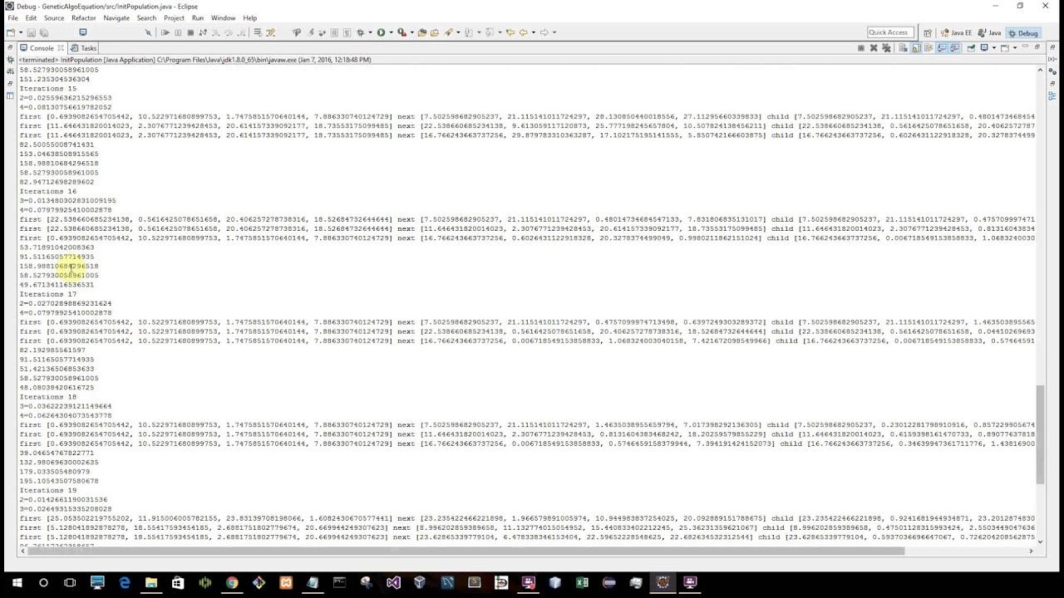Open the Debug launch dropdown arrow
Screen dimensions: 1064x598
click(x=370, y=32)
